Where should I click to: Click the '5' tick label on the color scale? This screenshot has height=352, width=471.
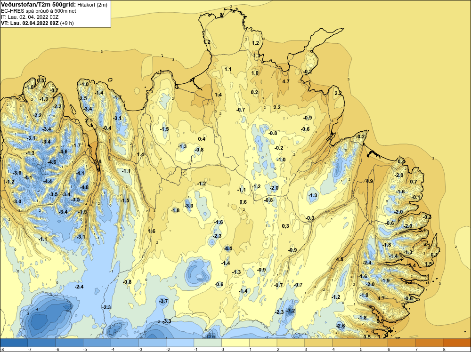360,349
